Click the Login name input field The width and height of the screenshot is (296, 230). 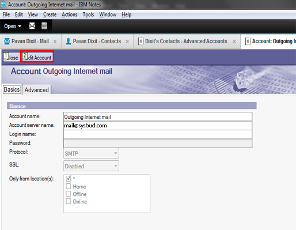[x=158, y=134]
